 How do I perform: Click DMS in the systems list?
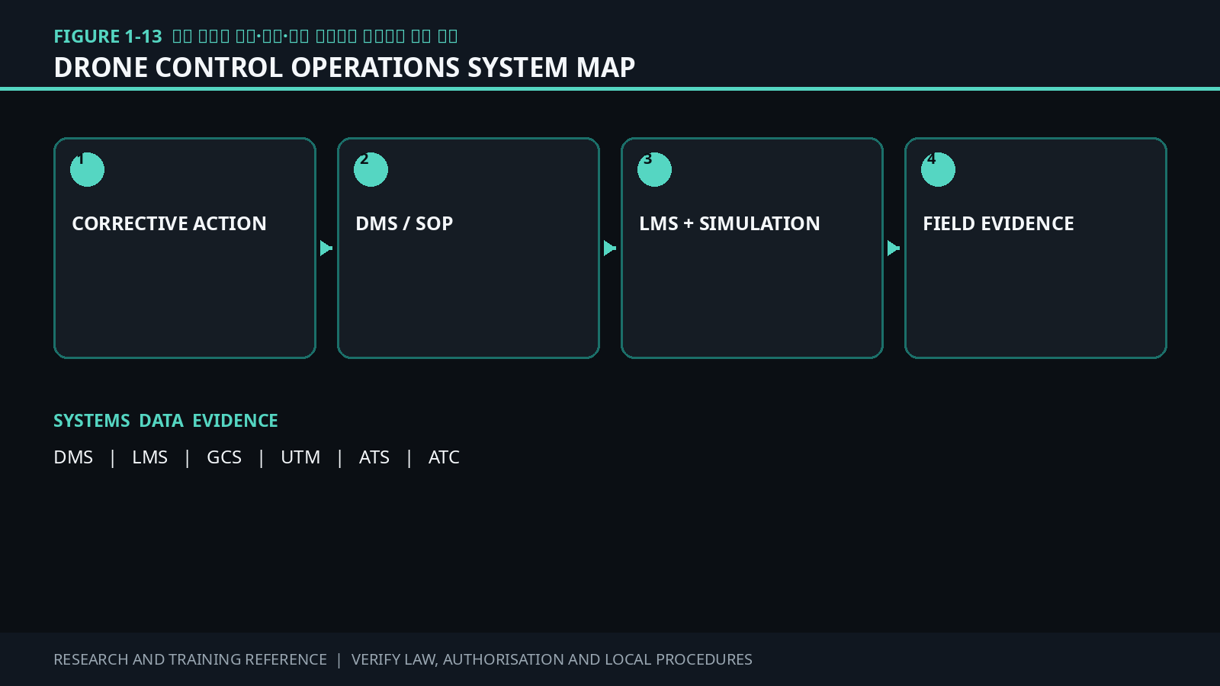(x=73, y=457)
